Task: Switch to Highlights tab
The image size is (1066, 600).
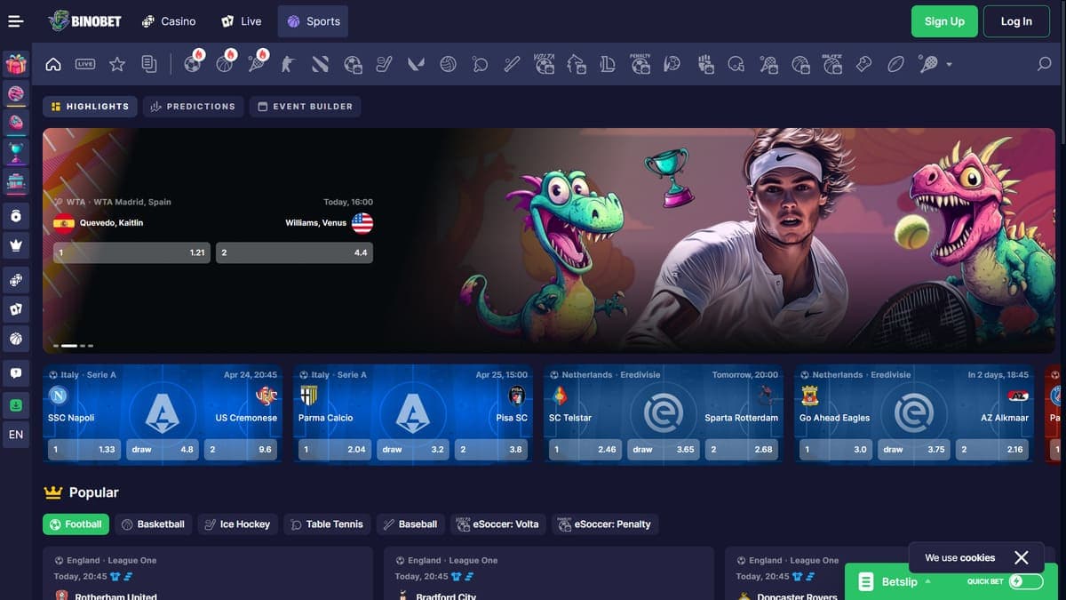Action: click(90, 107)
